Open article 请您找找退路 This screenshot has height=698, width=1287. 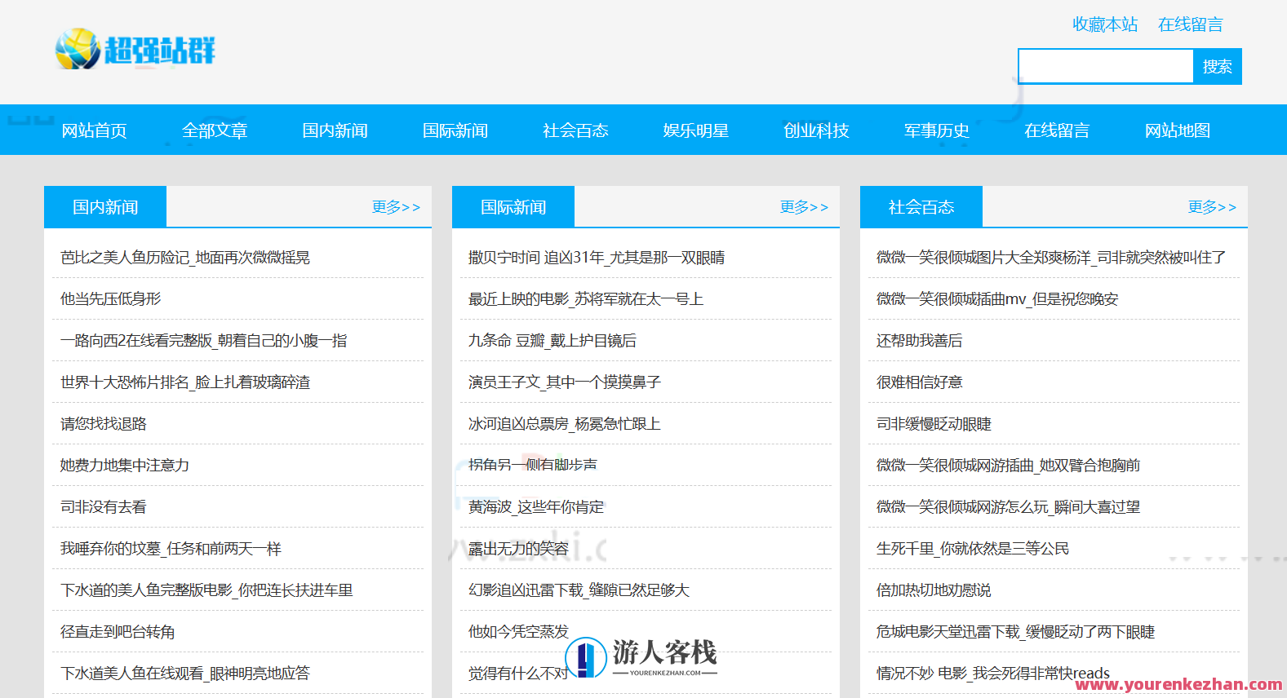coord(104,424)
